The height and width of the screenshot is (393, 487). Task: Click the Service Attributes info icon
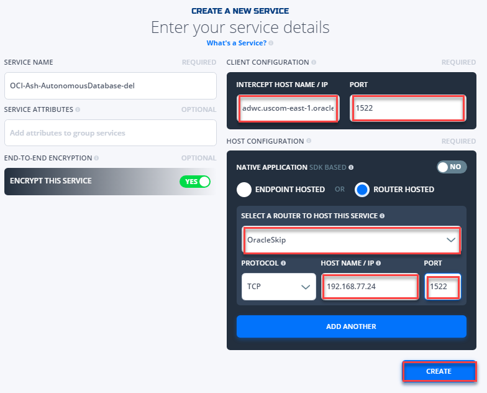coord(78,109)
